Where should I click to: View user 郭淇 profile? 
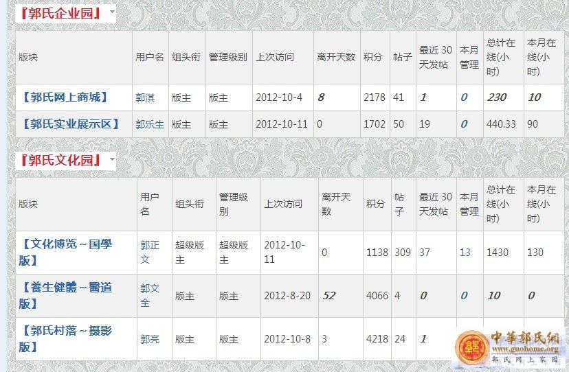click(x=145, y=97)
